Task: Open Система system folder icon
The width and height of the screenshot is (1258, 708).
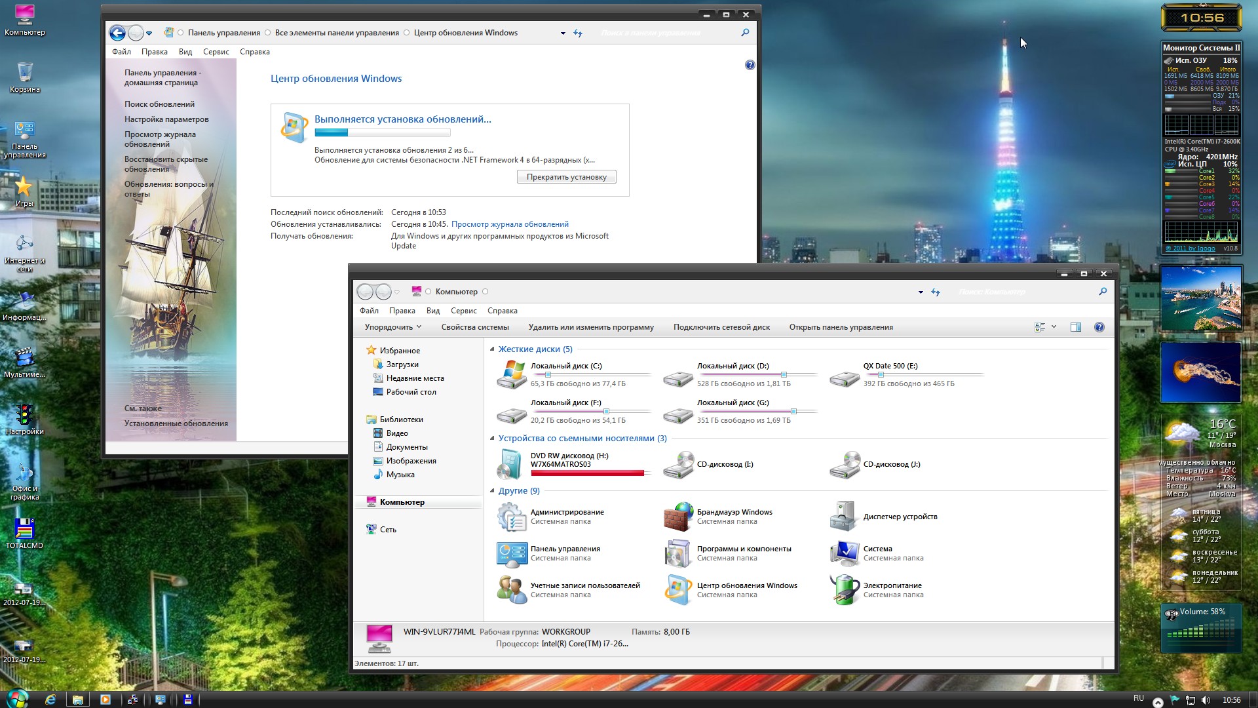Action: 844,553
